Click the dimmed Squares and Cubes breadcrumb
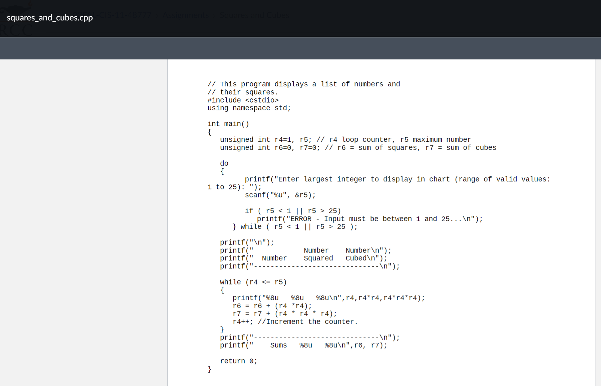601x386 pixels. 255,15
